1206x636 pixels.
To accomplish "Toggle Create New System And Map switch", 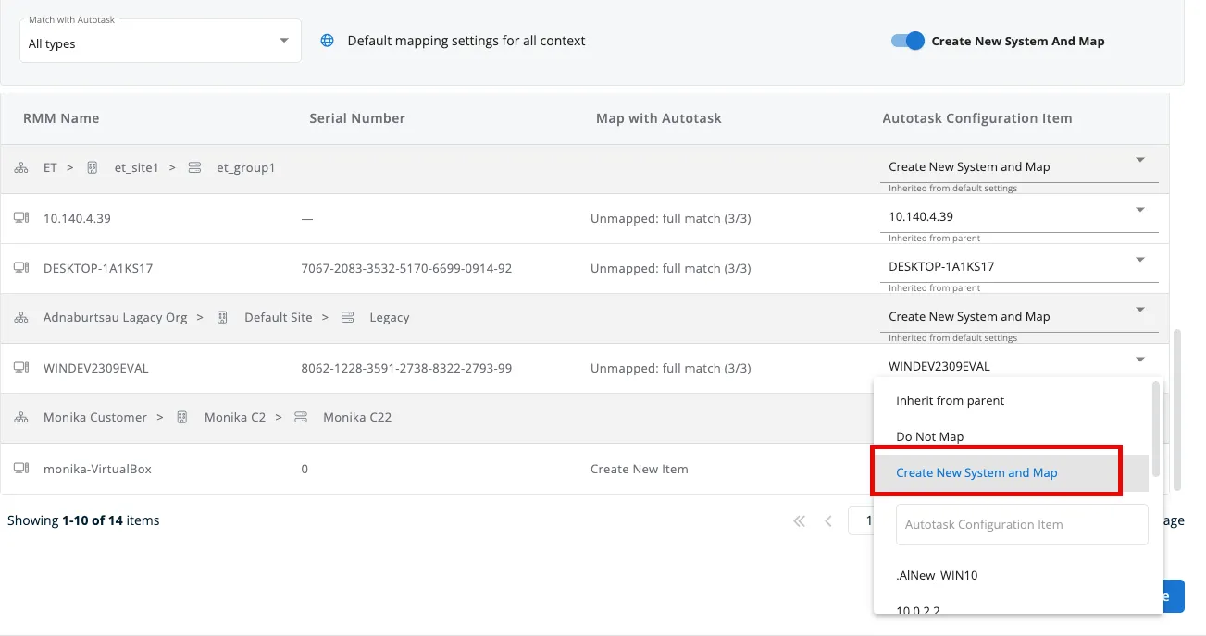I will coord(907,41).
